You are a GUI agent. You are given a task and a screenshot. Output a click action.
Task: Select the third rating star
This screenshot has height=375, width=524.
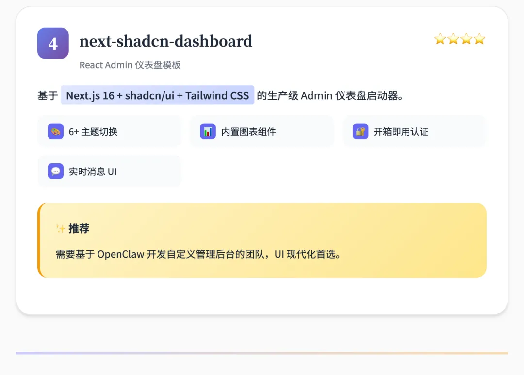[x=466, y=39]
